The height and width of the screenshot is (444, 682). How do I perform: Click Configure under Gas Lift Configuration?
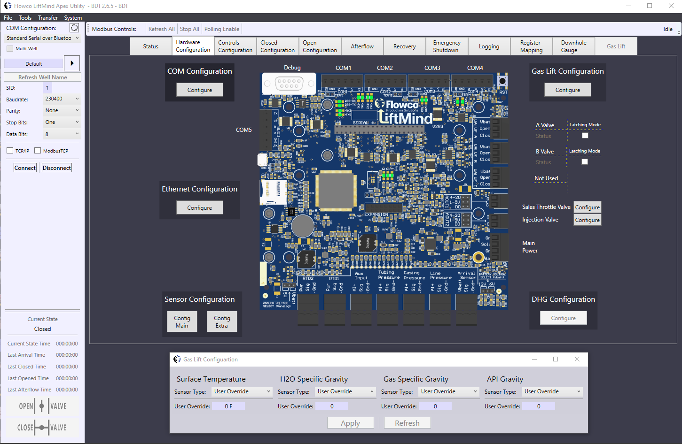click(568, 90)
